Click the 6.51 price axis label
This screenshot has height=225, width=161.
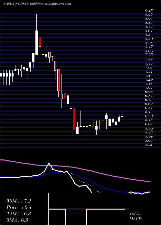149,108
